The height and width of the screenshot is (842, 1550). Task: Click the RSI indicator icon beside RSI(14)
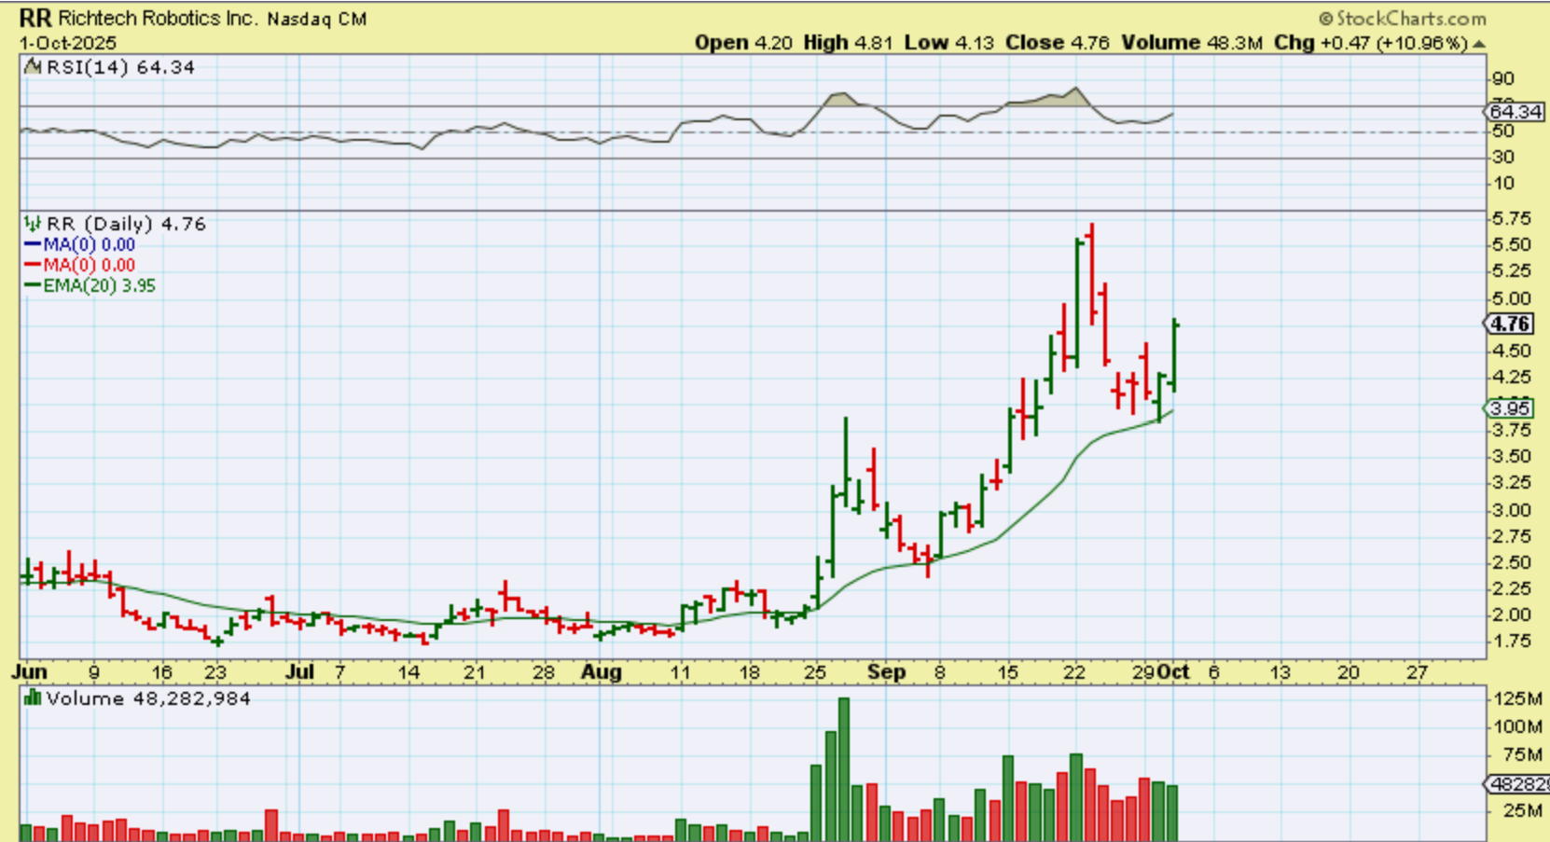(33, 67)
